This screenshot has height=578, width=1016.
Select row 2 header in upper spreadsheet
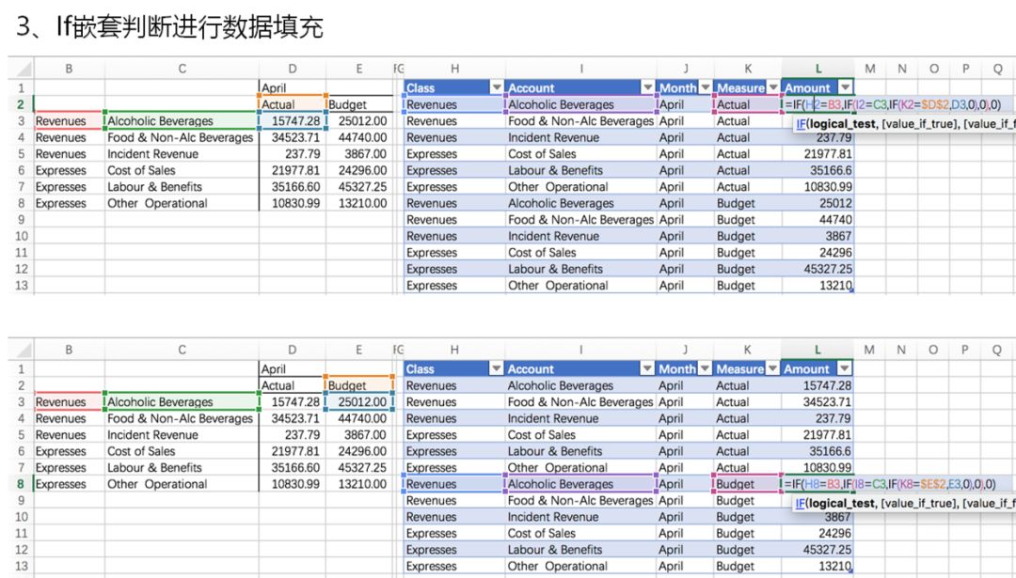point(22,104)
